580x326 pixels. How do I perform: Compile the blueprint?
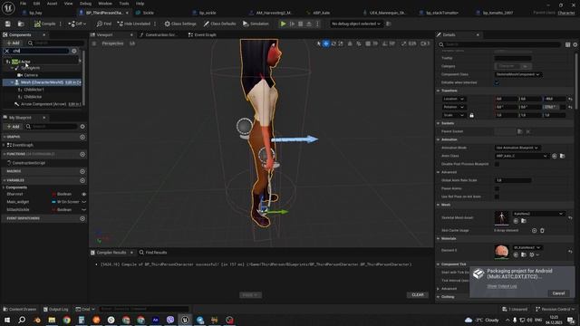click(x=44, y=24)
